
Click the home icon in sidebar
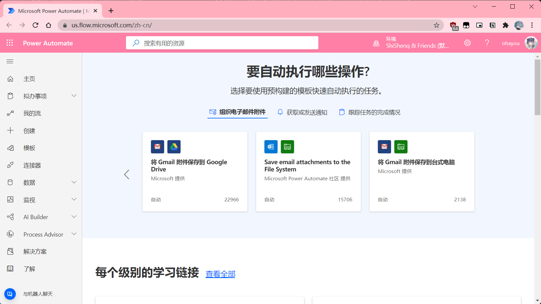tap(11, 79)
